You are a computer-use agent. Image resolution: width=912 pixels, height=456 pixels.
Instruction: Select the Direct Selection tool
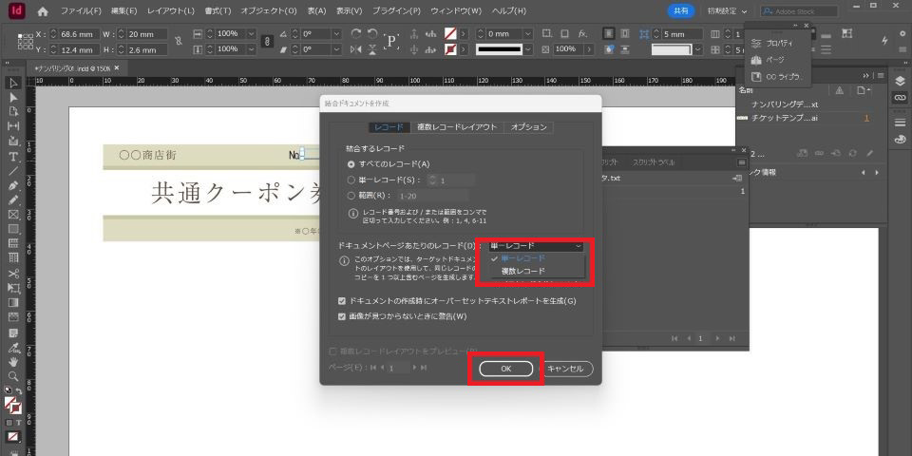(13, 97)
